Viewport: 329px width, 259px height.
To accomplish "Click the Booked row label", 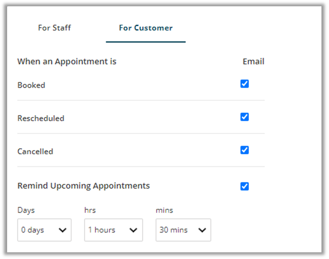I will coord(31,85).
